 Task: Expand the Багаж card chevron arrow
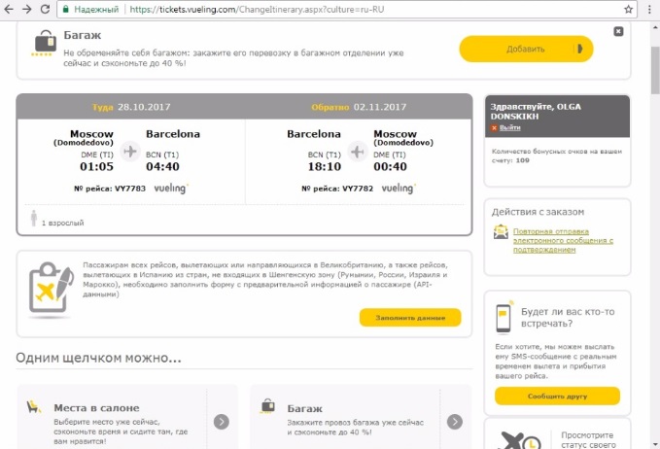click(x=455, y=421)
